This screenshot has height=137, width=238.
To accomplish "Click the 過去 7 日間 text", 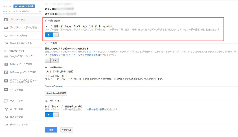I will click(51, 9).
